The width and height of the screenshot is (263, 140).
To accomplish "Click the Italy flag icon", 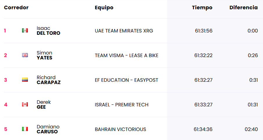I will coord(25,129).
